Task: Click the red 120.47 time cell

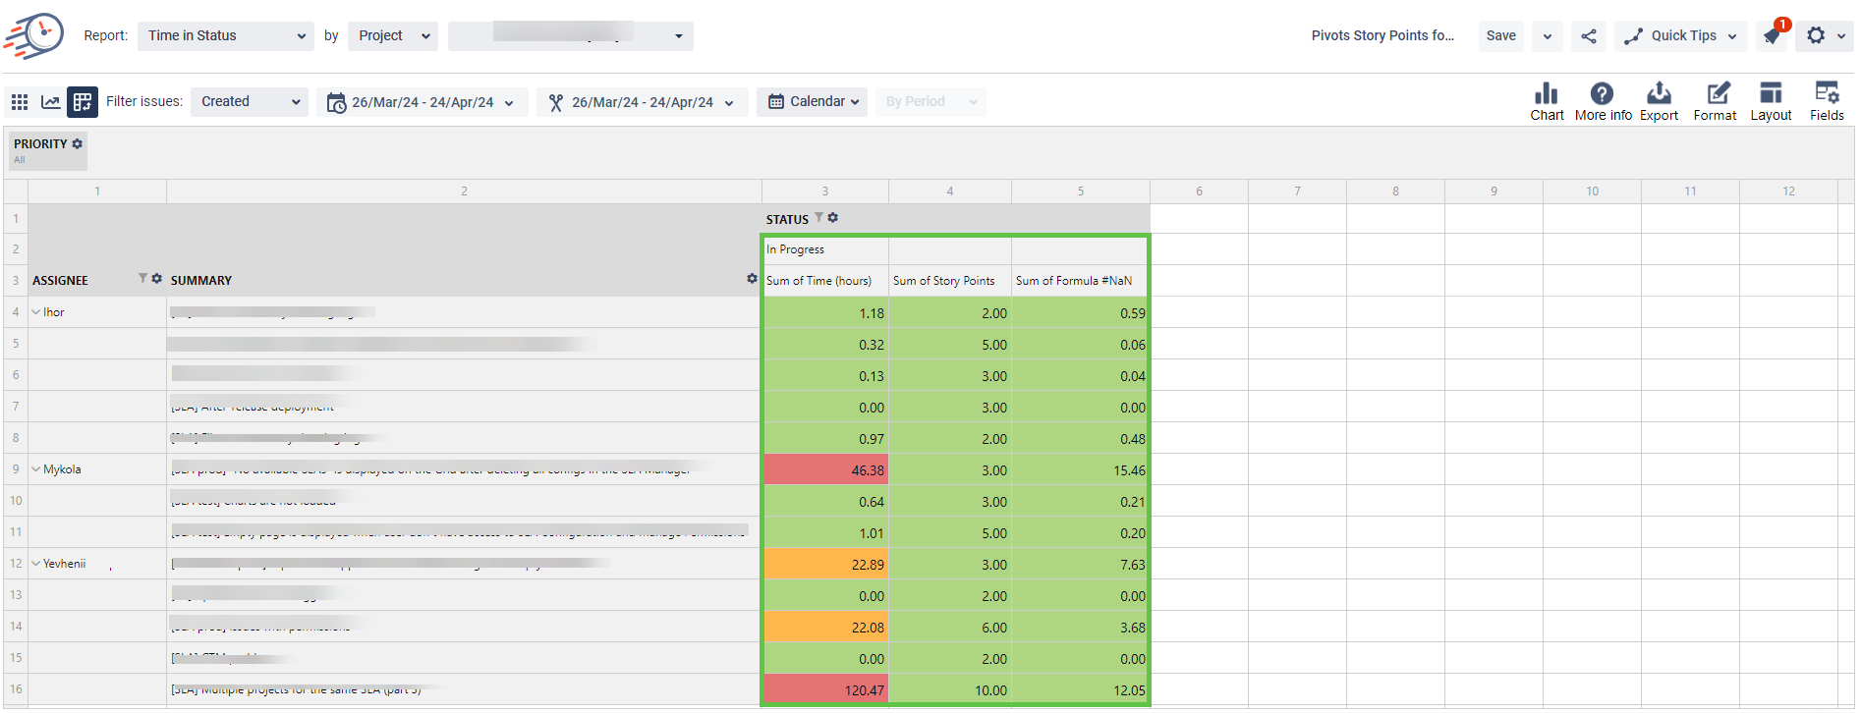Action: 825,690
